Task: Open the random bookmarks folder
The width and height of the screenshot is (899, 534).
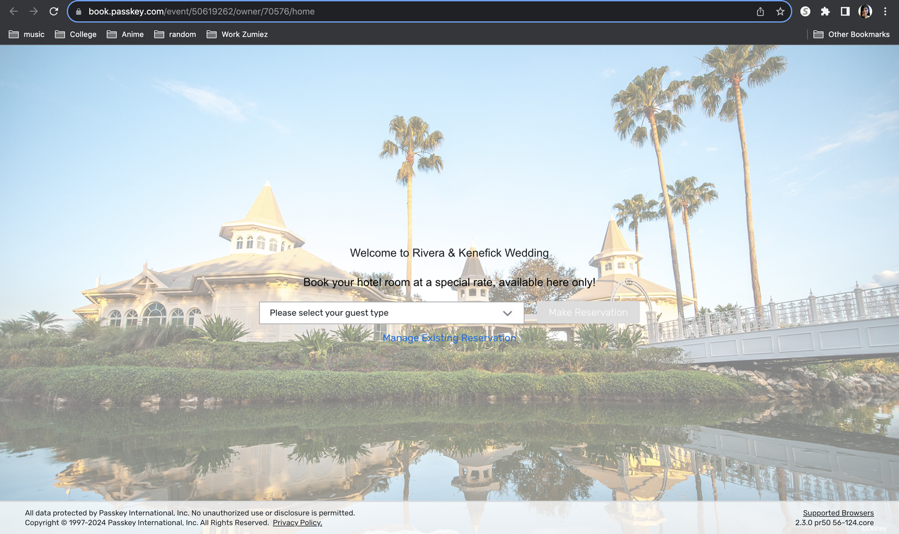Action: [x=176, y=34]
